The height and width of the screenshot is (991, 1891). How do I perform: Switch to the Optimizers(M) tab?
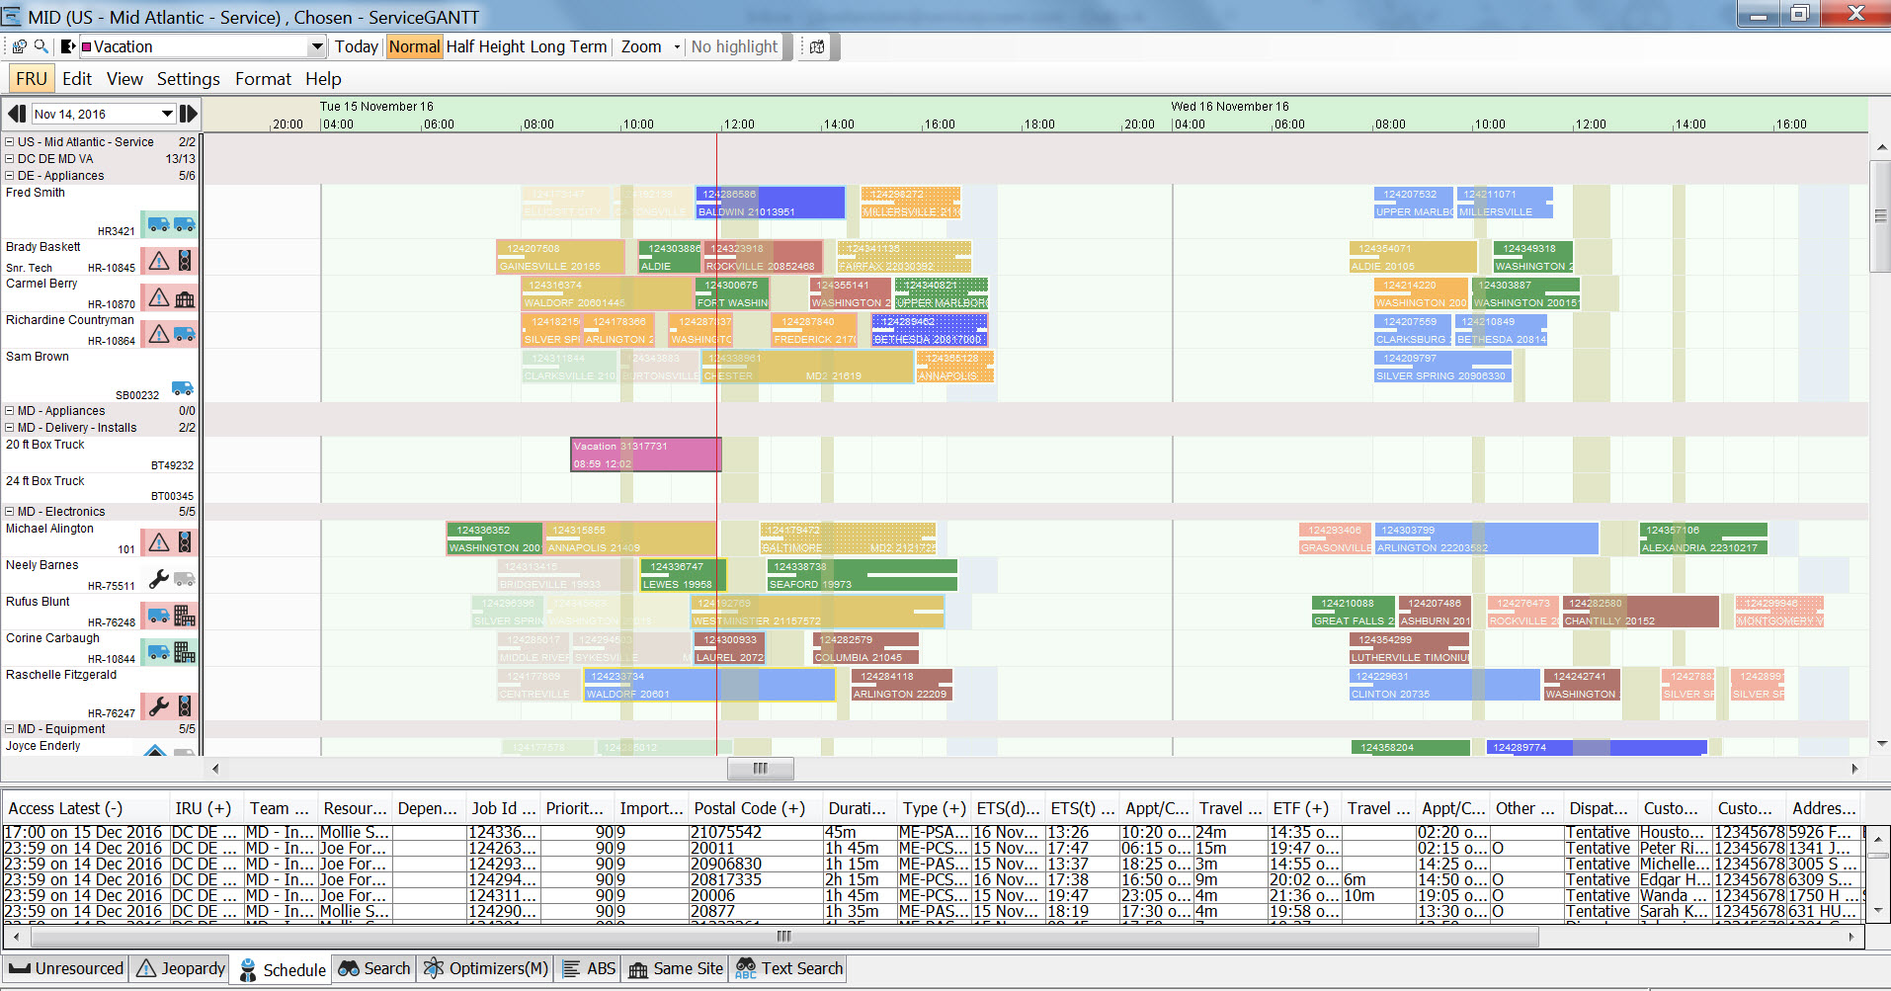pos(485,968)
